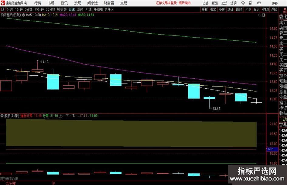287x185 pixels.
Task: Switch to the 30分钟 period
Action: click(x=50, y=9)
